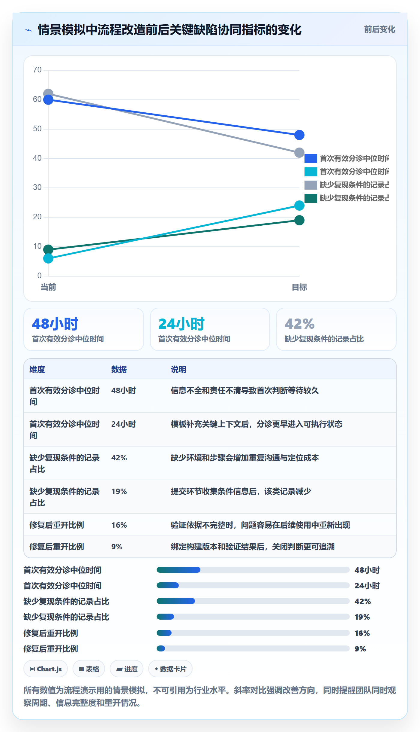Click the 前后变化 label in the header
Image resolution: width=420 pixels, height=732 pixels.
click(x=379, y=29)
